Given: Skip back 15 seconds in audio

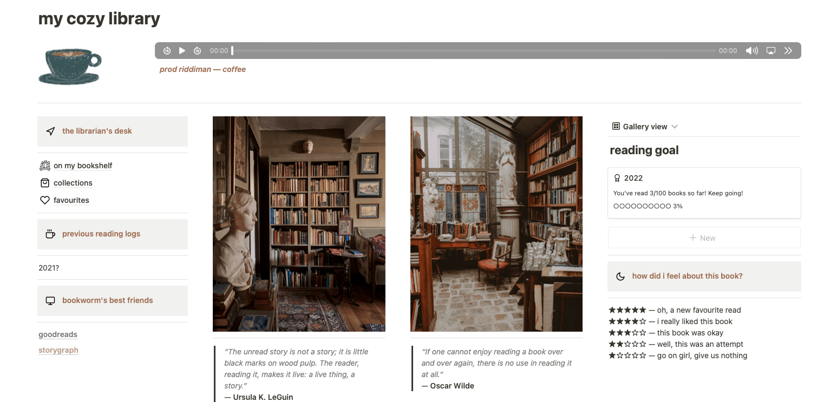Looking at the screenshot, I should pos(167,50).
